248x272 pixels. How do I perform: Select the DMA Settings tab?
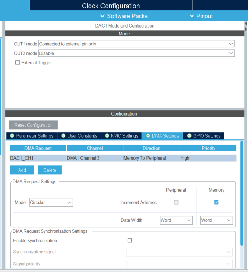(162, 136)
